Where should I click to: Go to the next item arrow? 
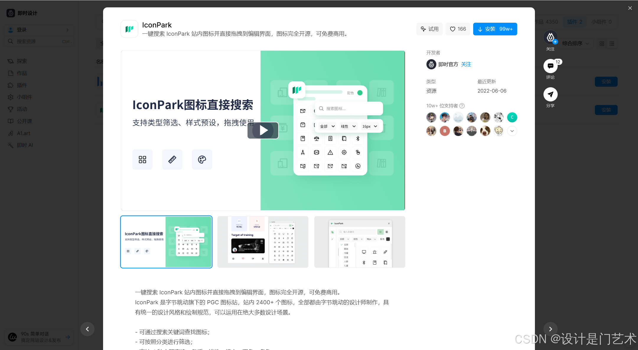pyautogui.click(x=550, y=329)
